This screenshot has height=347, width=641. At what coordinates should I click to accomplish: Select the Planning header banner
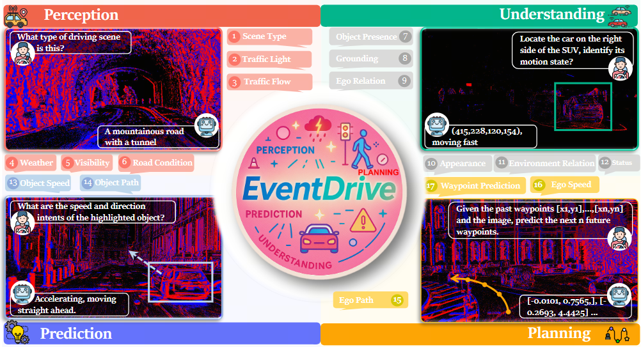pos(479,334)
